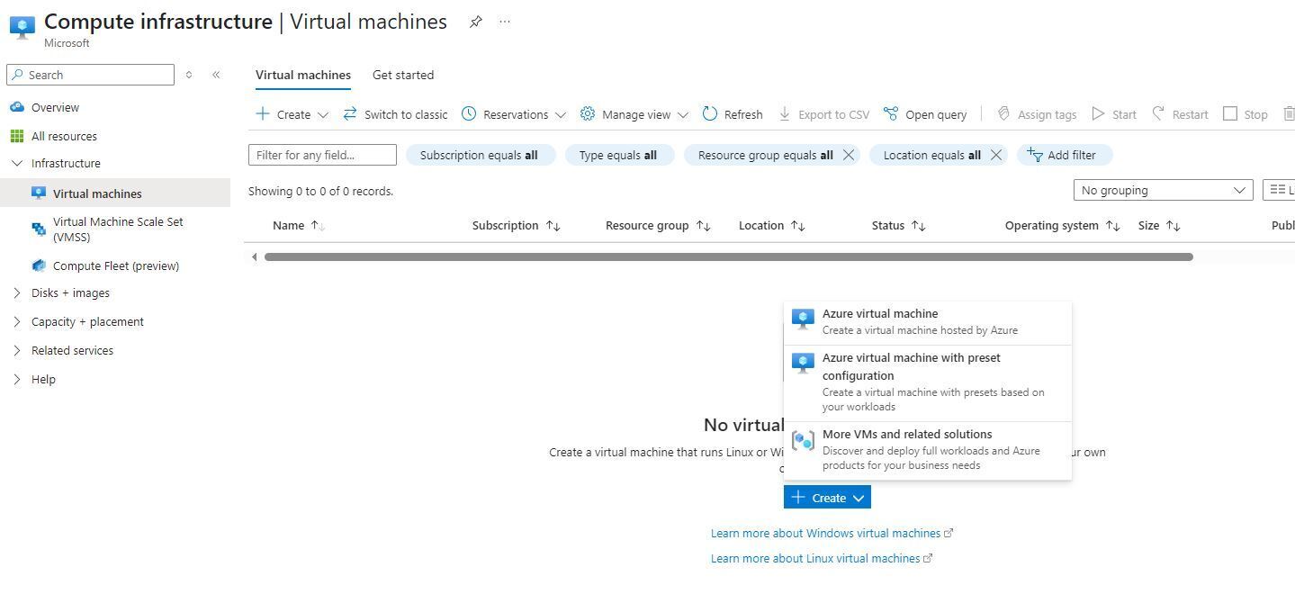The image size is (1295, 603).
Task: Open Learn more about Linux virtual machines
Action: [x=822, y=558]
